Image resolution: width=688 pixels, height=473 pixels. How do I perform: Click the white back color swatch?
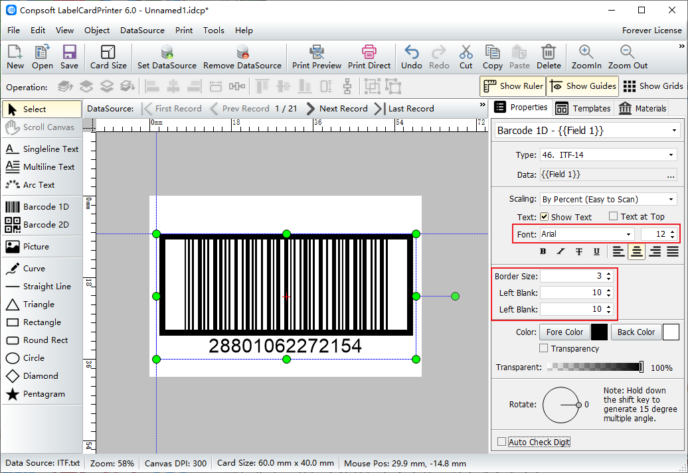pyautogui.click(x=671, y=332)
